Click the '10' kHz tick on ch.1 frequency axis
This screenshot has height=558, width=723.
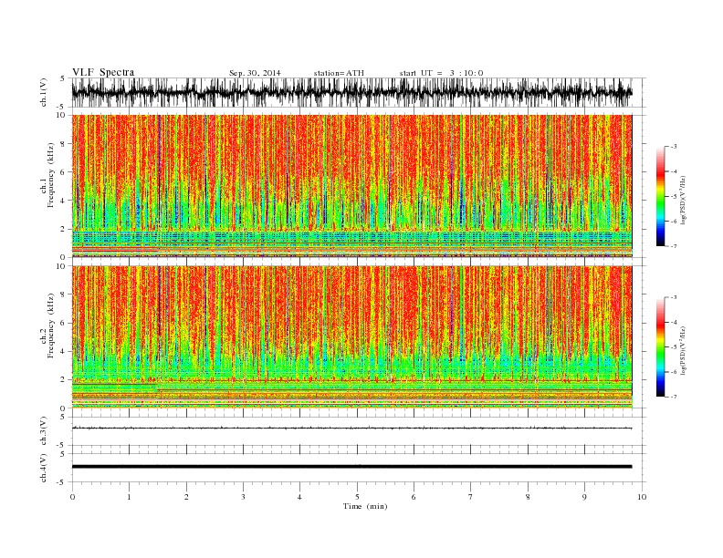click(62, 115)
